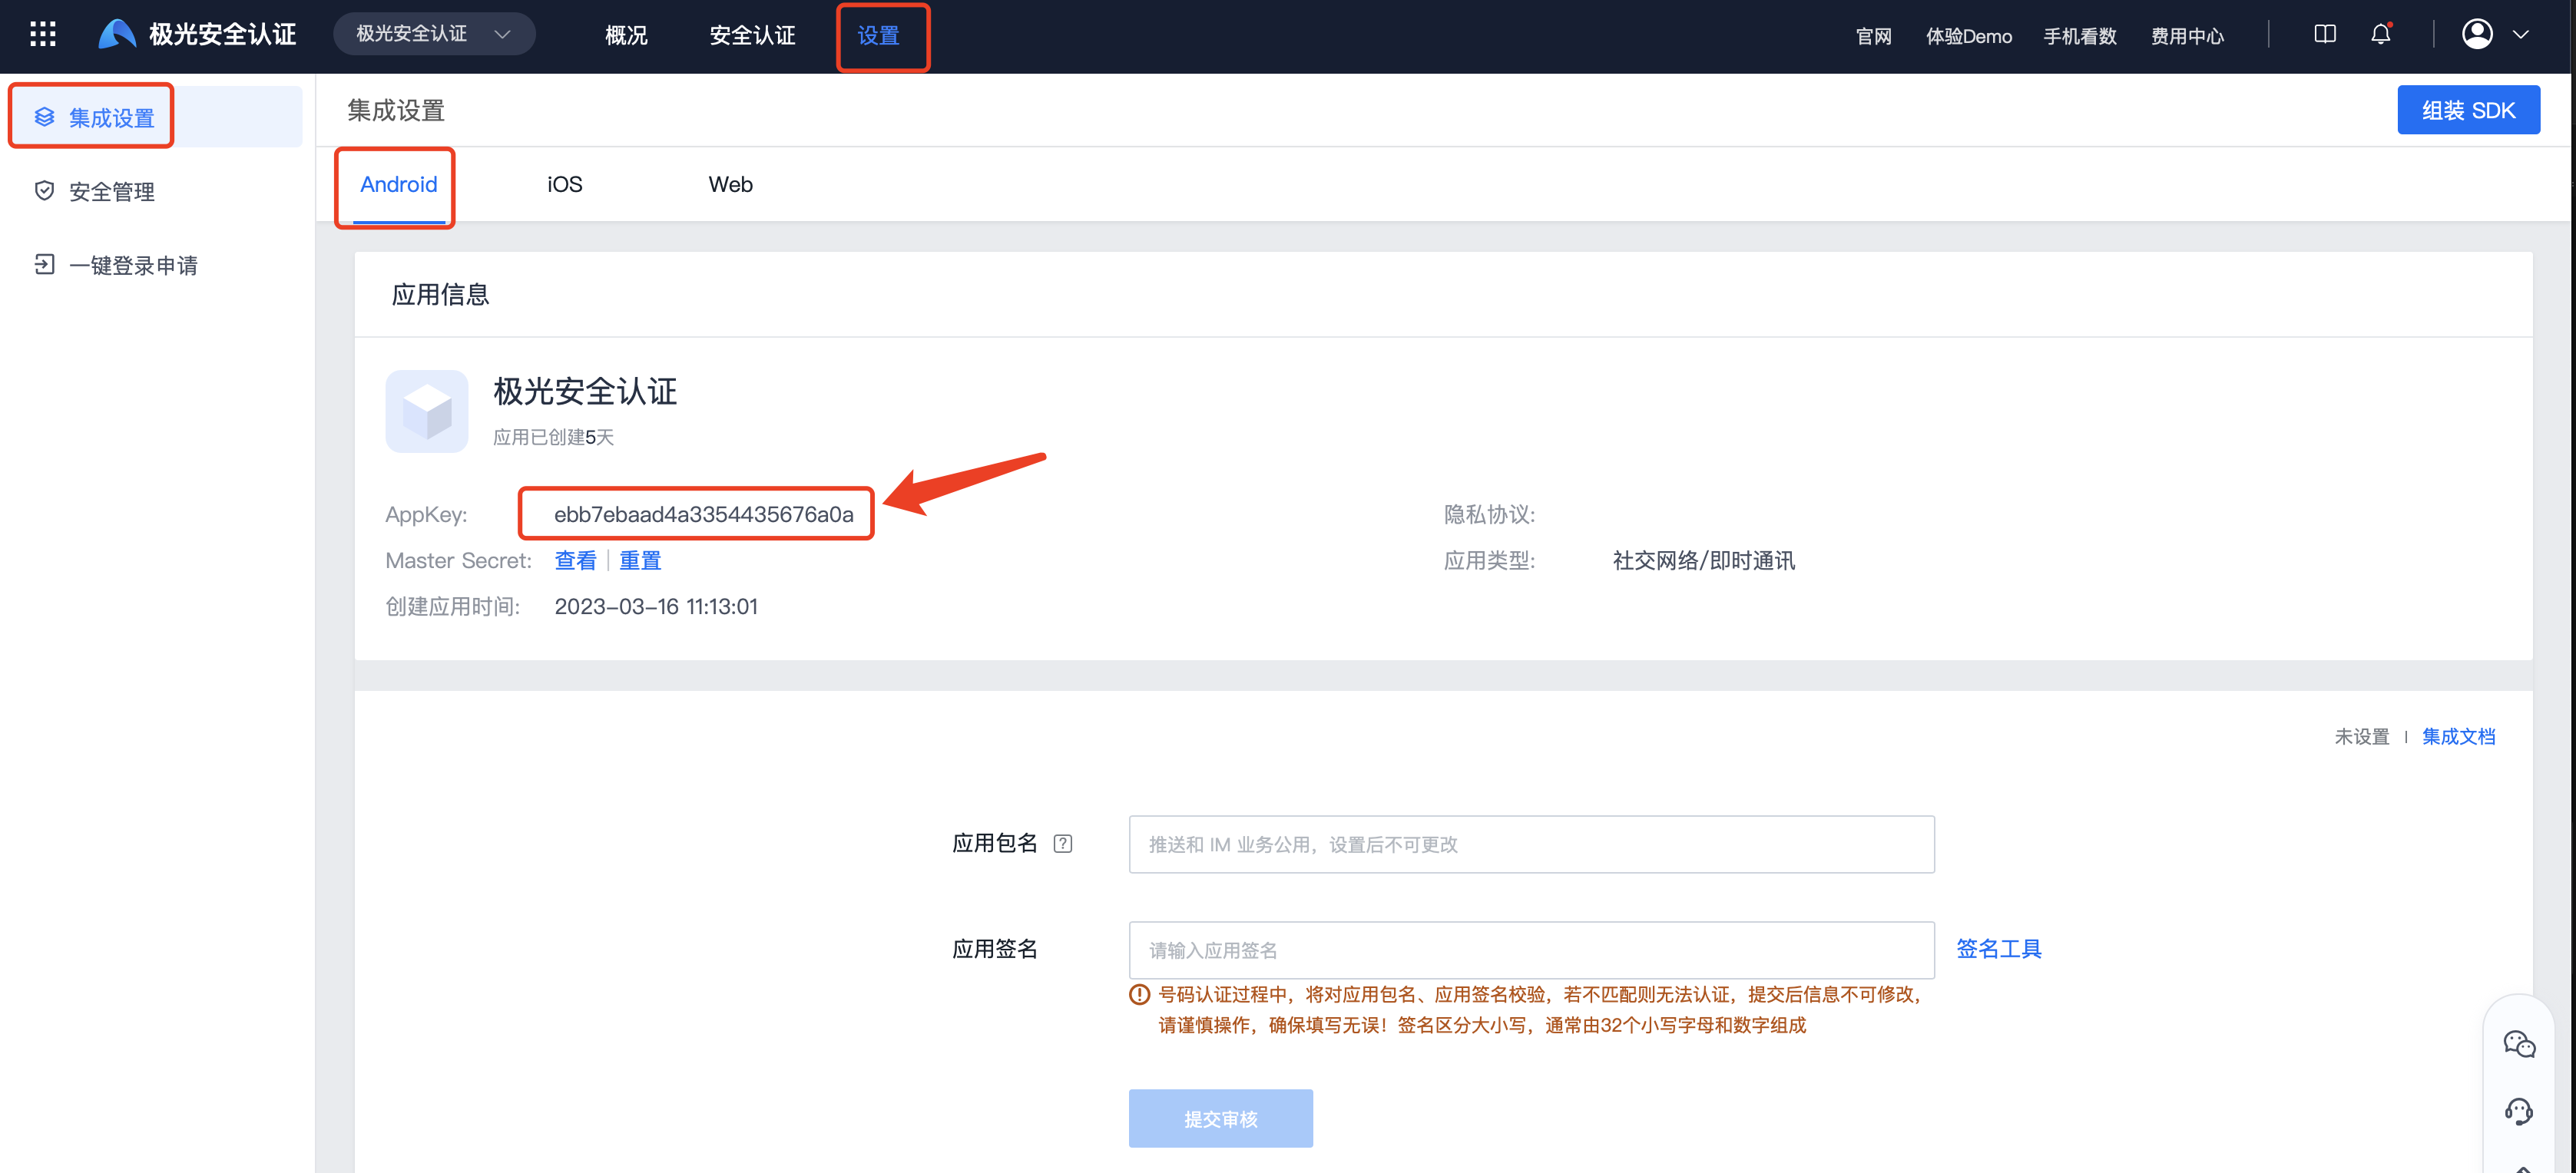Focus the 应用签名 input field

(x=1531, y=950)
